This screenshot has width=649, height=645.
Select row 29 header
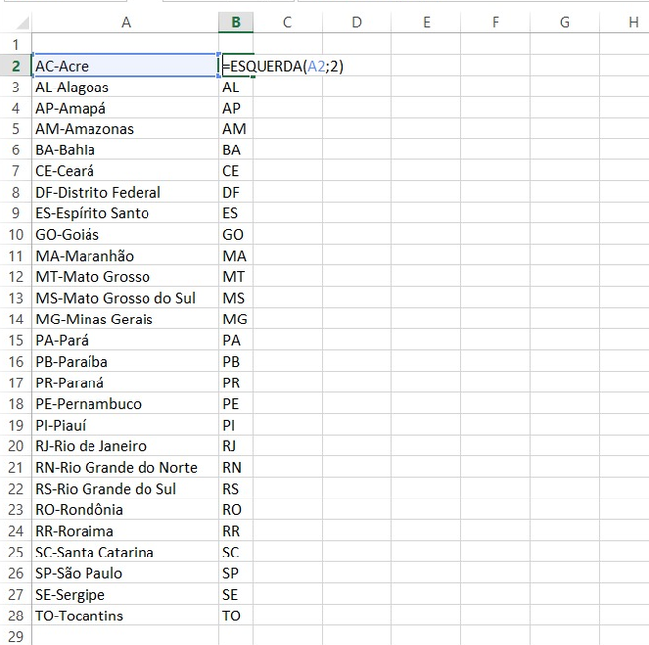[x=16, y=636]
